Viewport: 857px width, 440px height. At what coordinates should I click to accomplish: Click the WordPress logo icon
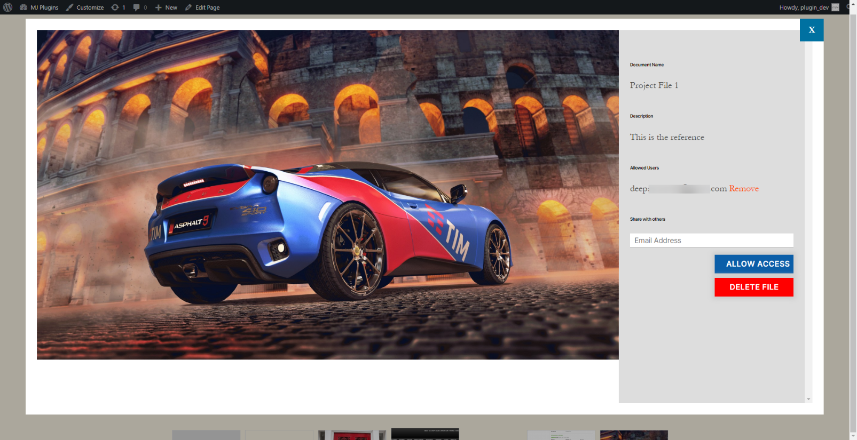pyautogui.click(x=8, y=7)
